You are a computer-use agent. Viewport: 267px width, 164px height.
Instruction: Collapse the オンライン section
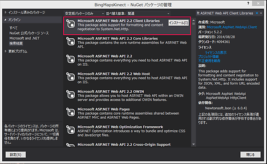click(x=5, y=20)
